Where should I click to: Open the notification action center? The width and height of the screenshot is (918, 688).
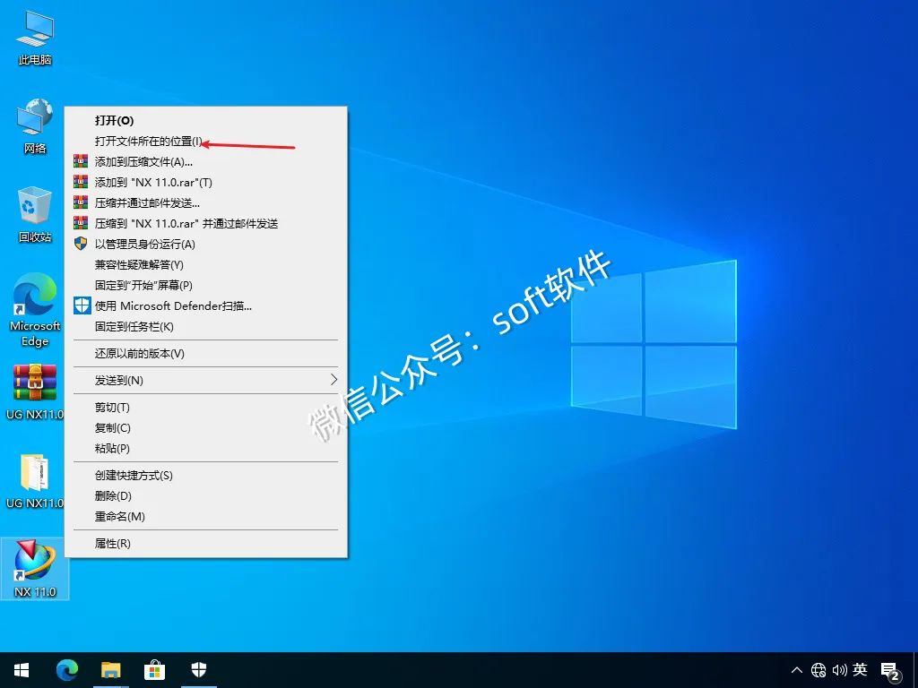891,672
